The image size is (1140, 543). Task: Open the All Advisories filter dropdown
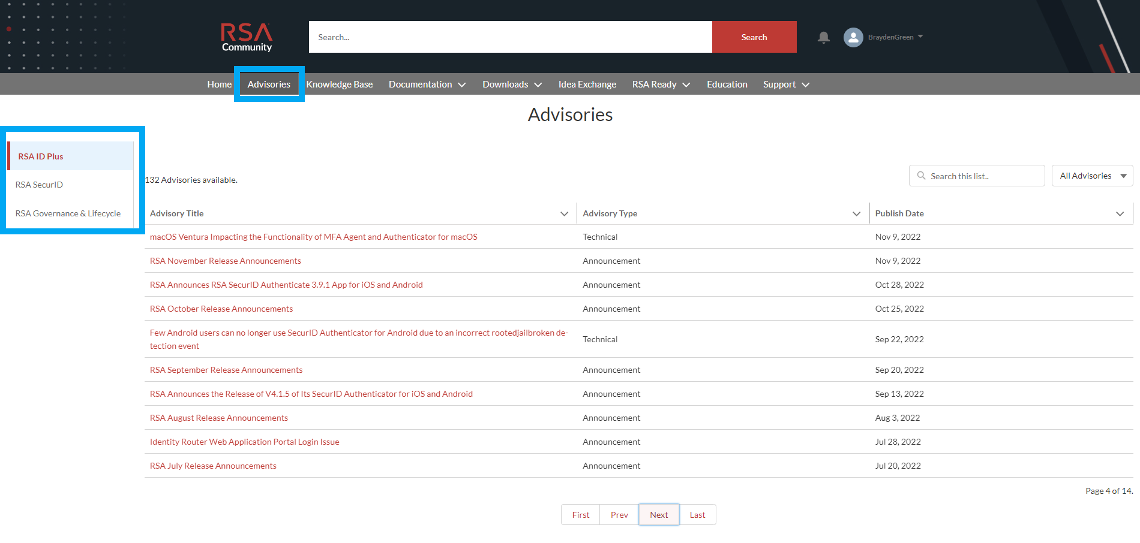click(1091, 176)
